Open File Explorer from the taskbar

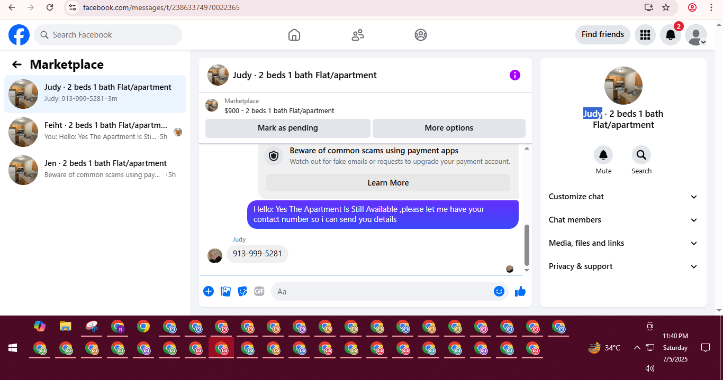click(65, 326)
